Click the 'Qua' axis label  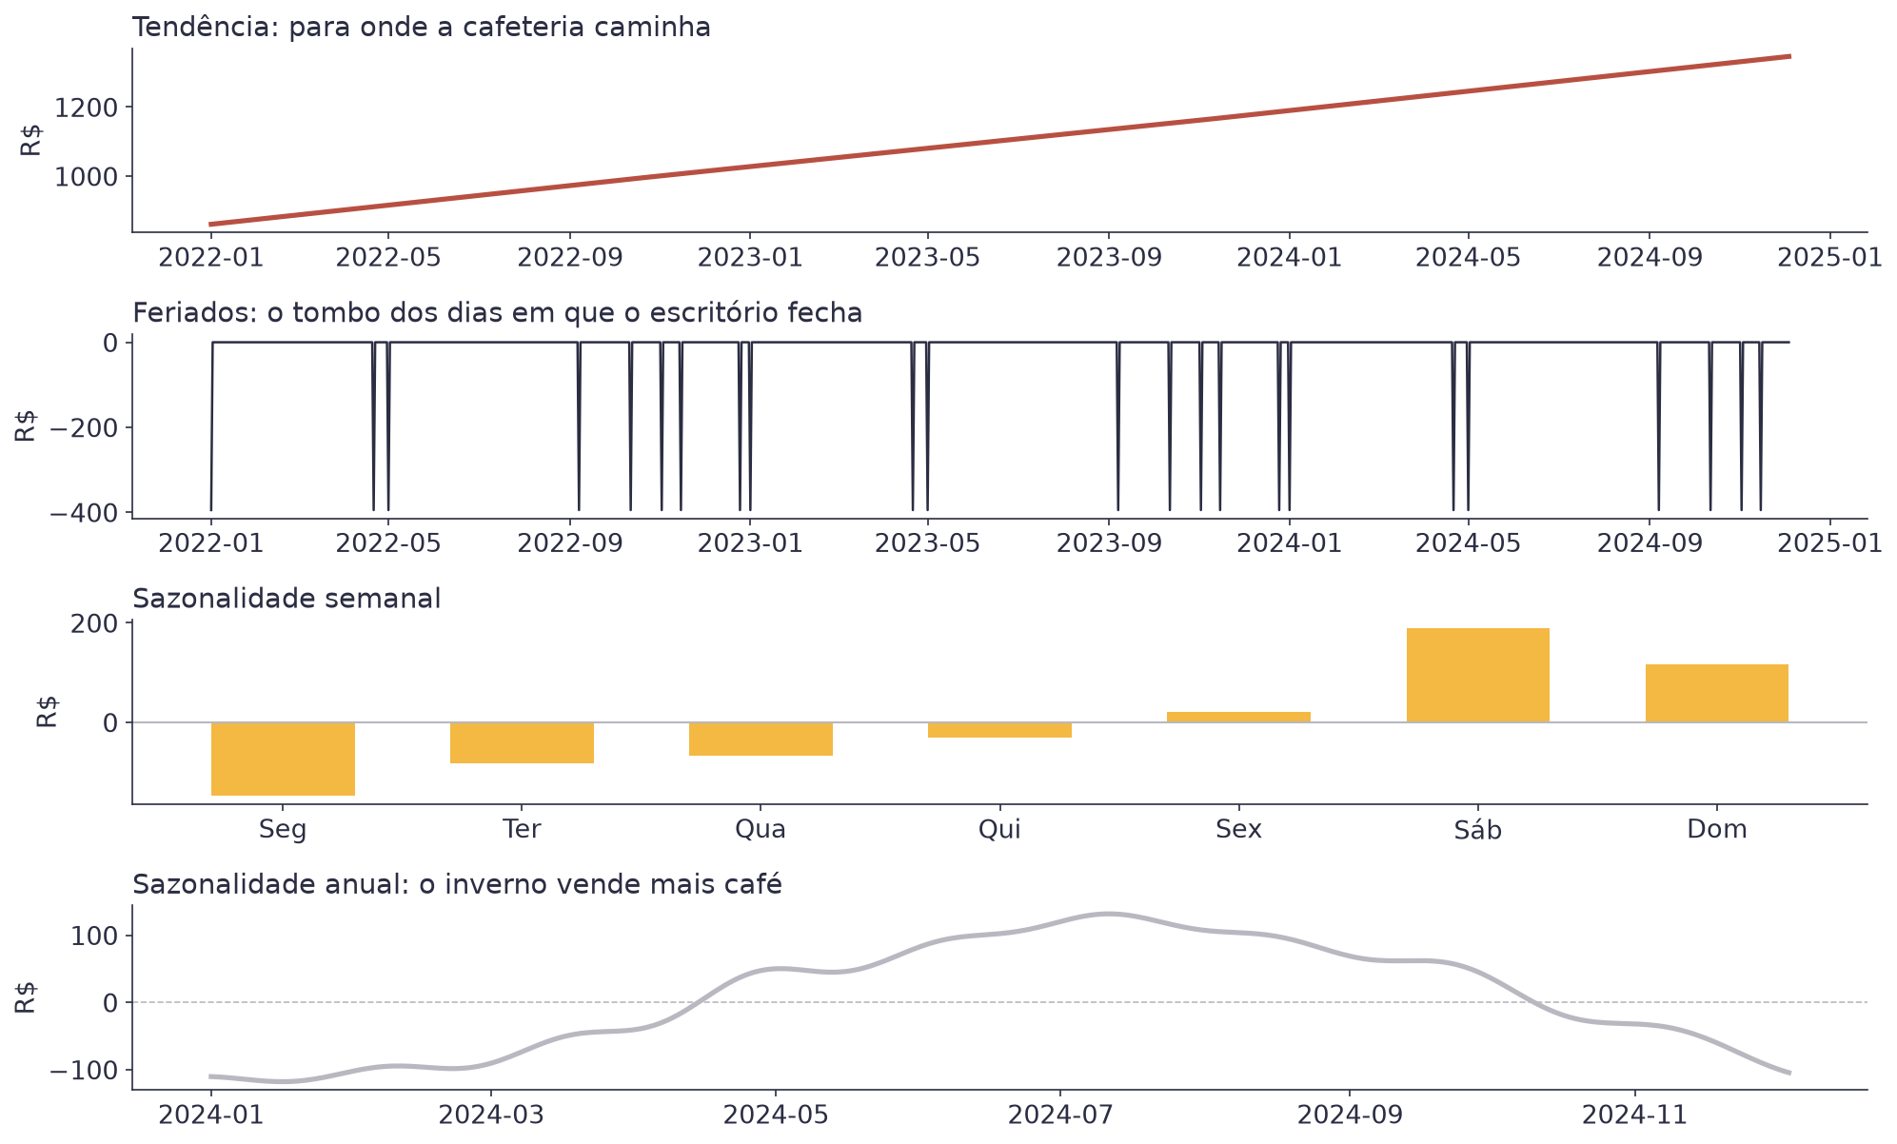pos(761,830)
